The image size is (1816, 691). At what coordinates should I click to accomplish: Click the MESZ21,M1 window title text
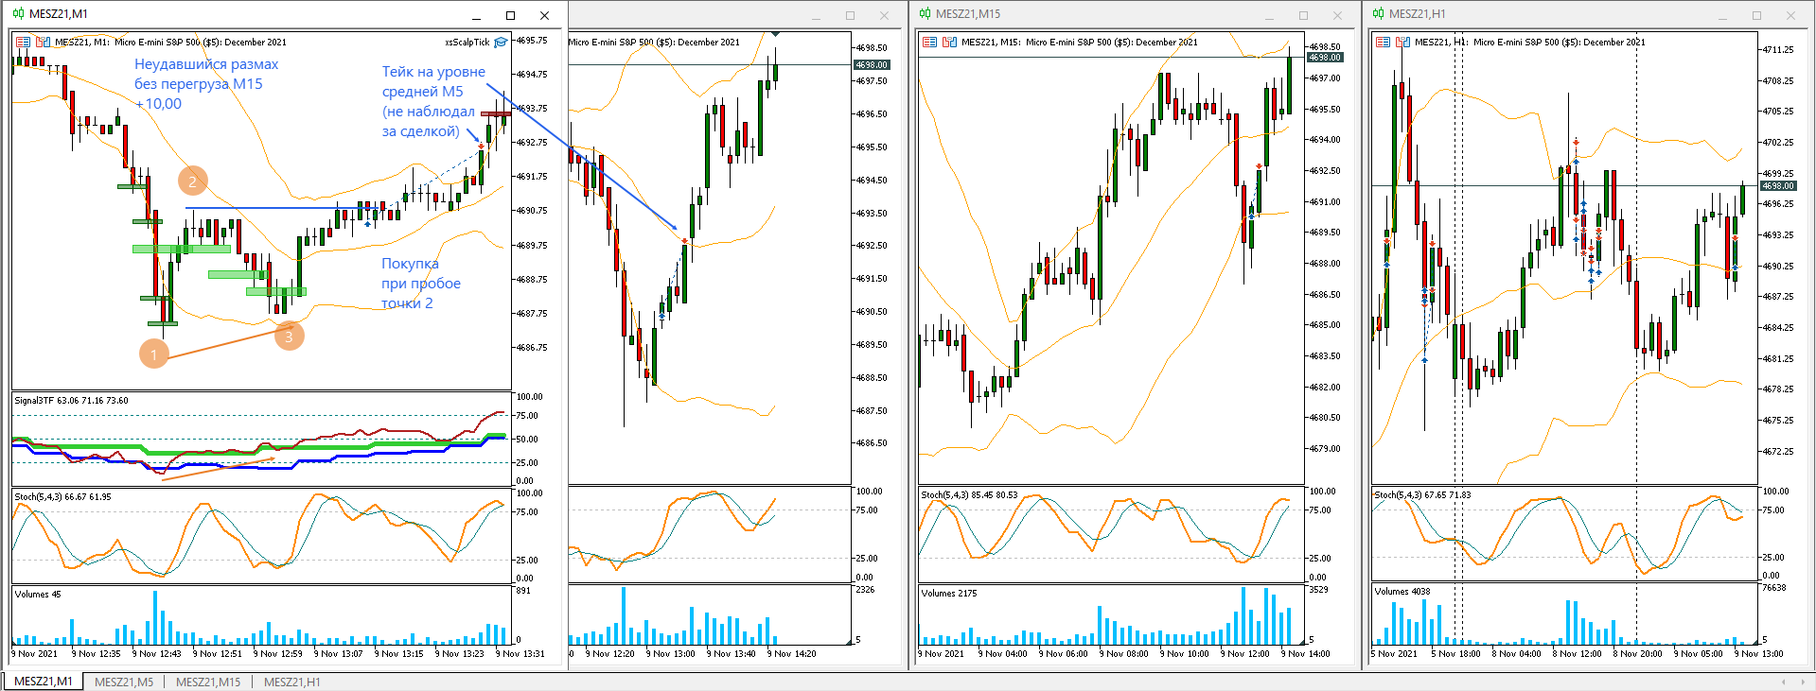pos(59,14)
